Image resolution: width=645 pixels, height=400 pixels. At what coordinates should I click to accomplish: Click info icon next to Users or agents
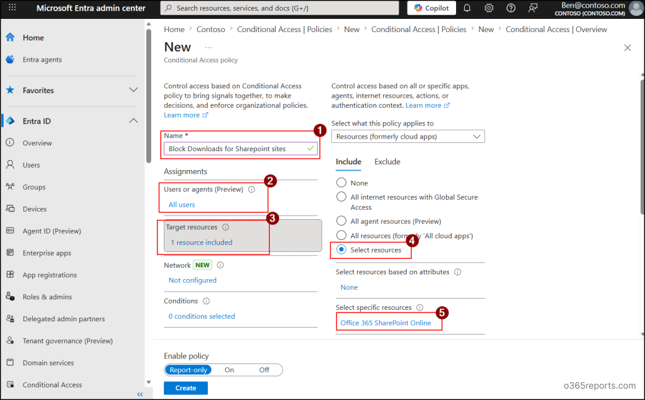tap(252, 190)
